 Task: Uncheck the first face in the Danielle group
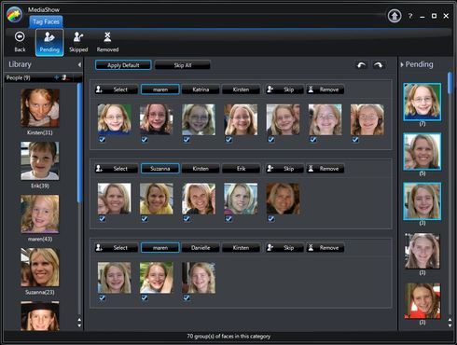[102, 297]
